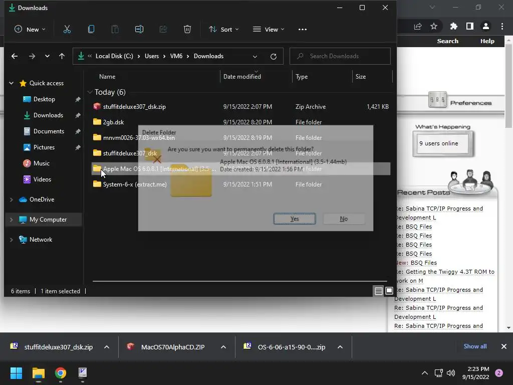Open File Explorer from the taskbar
Viewport: 513px width, 385px height.
38,373
